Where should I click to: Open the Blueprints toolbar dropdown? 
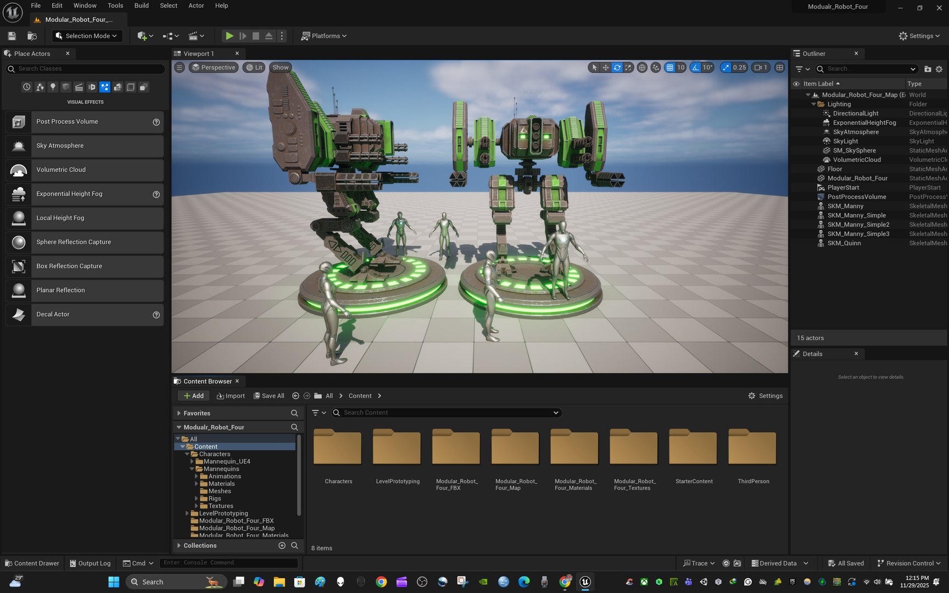tap(171, 36)
